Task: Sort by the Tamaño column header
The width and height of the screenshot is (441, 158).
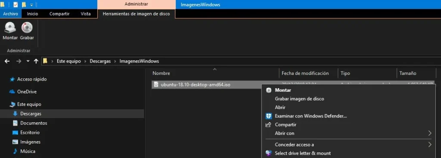Action: pos(407,73)
